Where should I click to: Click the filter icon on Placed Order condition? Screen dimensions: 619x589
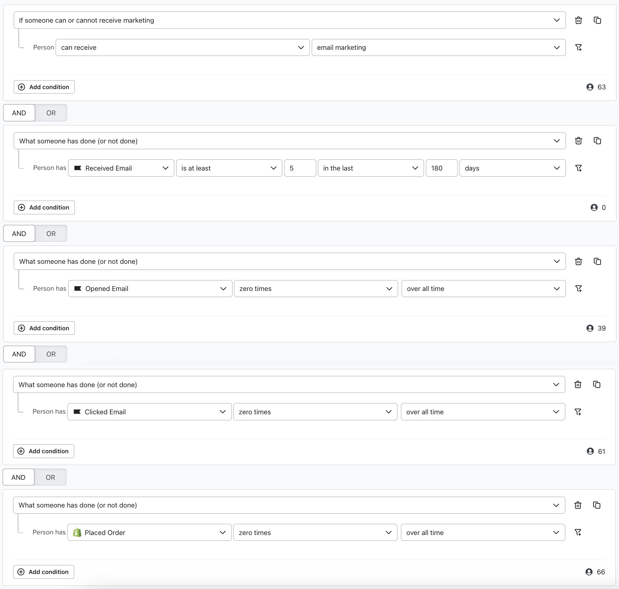(578, 532)
